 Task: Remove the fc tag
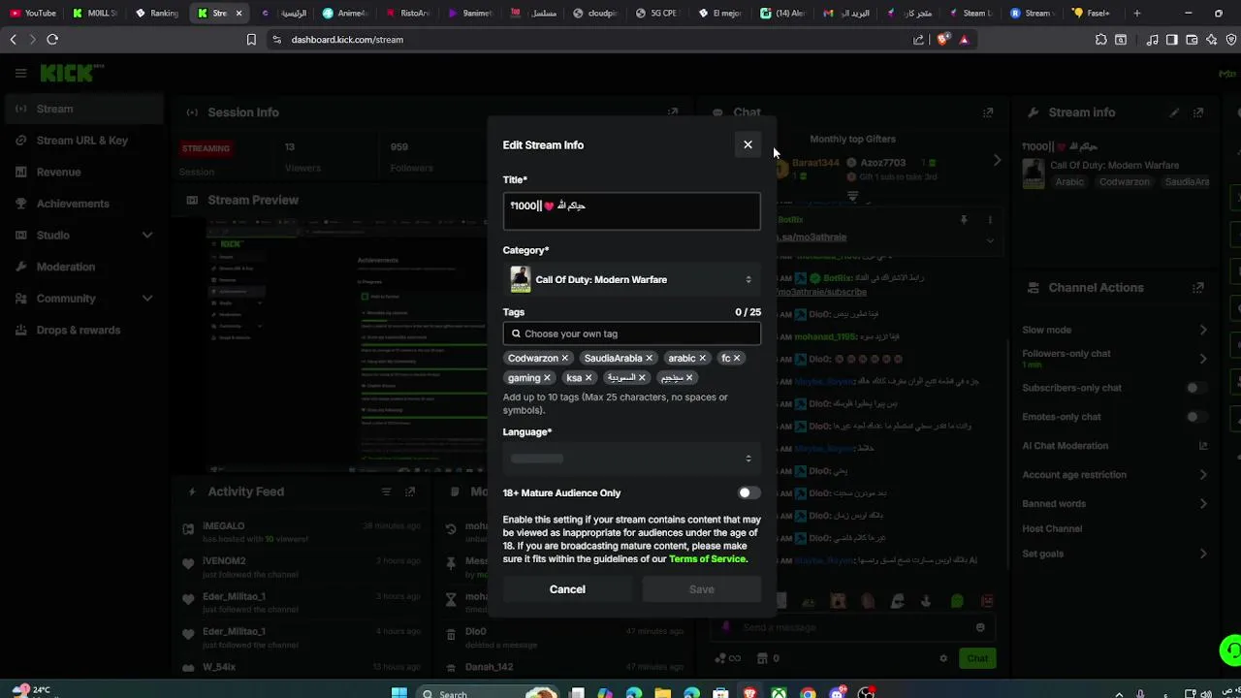coord(737,359)
